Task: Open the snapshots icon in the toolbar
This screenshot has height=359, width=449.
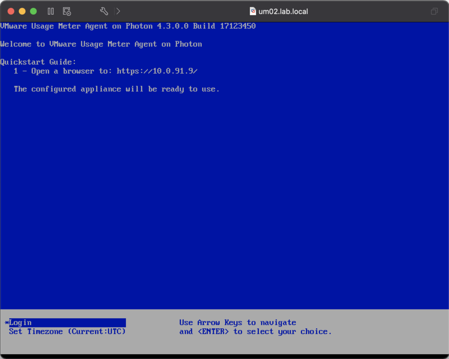Action: pyautogui.click(x=67, y=11)
